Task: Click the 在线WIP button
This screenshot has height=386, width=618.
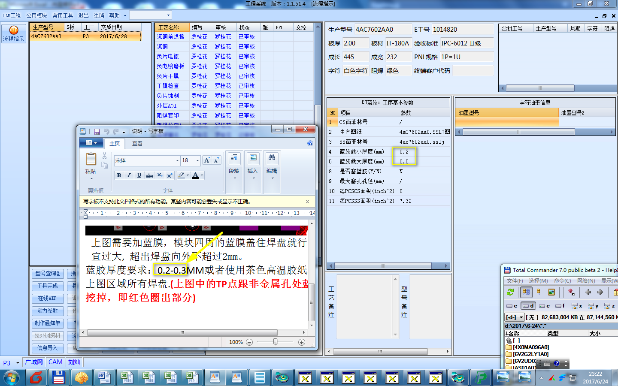Action: tap(48, 298)
